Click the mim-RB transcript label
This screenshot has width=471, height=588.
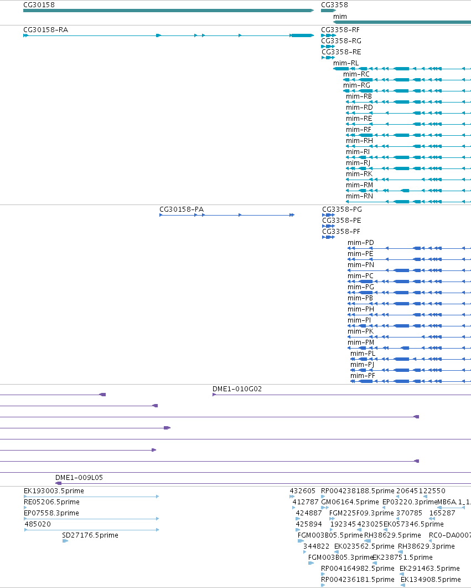pyautogui.click(x=359, y=96)
